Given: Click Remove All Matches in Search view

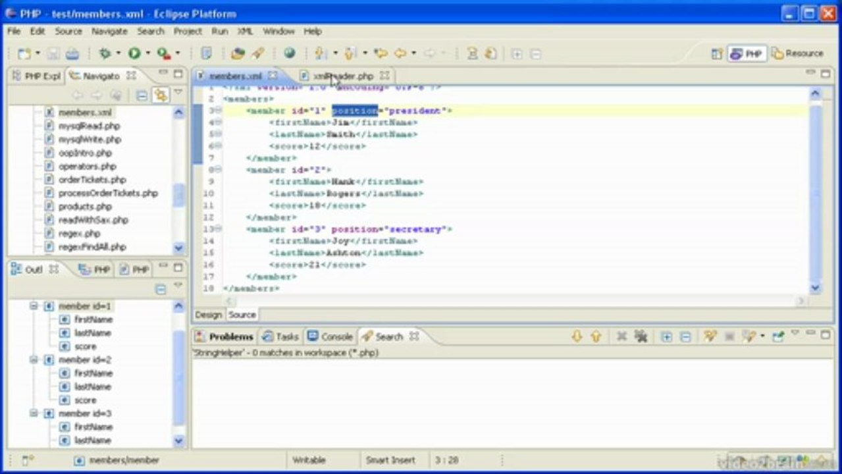Looking at the screenshot, I should pyautogui.click(x=641, y=336).
